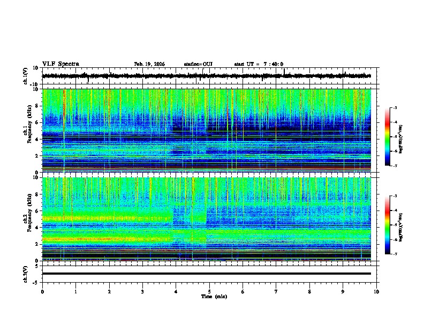Click the ch.1 PSD color scale bar

(387, 137)
